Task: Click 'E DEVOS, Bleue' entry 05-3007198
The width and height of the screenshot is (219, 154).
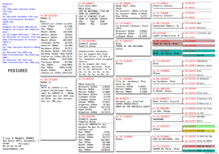Action: [x=167, y=90]
